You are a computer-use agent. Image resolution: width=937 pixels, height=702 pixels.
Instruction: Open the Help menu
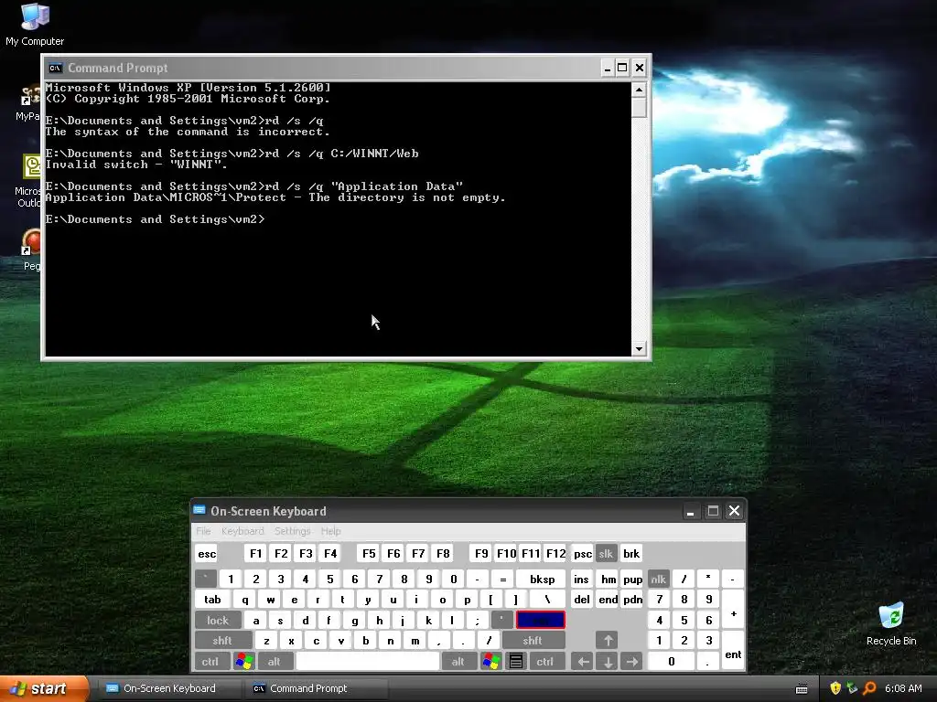(331, 531)
